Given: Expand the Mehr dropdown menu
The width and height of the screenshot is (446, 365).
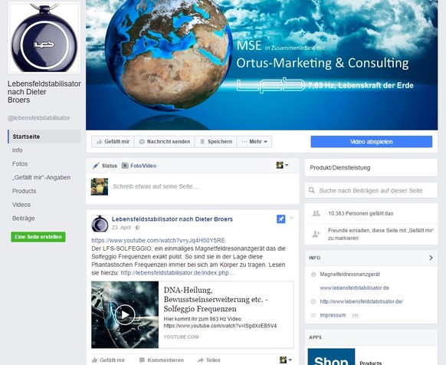Looking at the screenshot, I should [254, 142].
